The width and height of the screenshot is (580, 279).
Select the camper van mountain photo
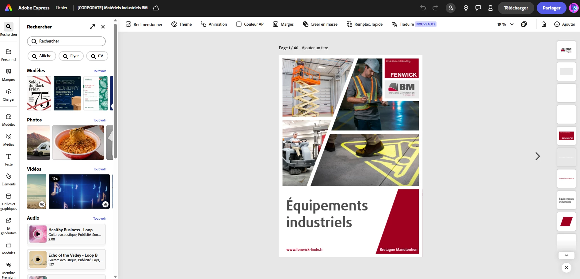(38, 143)
